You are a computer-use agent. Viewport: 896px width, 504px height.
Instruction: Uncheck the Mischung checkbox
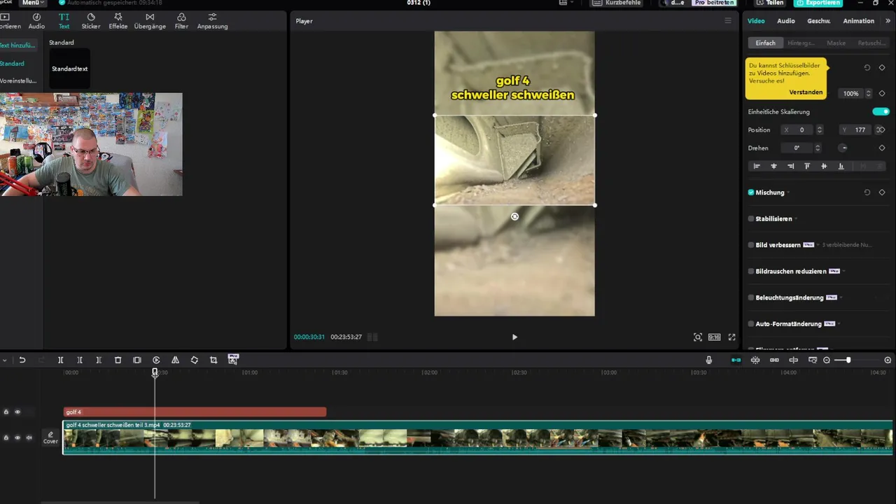coord(751,192)
